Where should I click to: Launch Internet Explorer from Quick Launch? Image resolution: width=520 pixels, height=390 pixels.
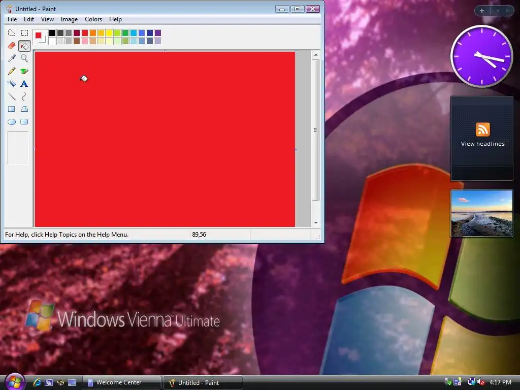(x=37, y=382)
